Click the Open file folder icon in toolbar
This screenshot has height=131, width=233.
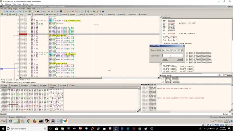pos(1,11)
